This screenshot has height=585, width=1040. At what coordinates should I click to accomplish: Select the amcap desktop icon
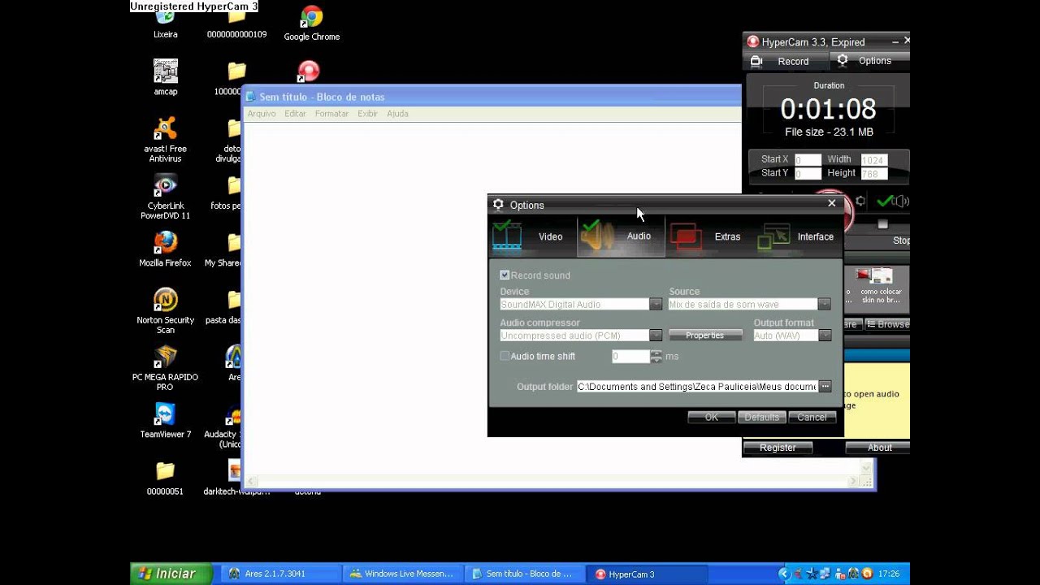click(166, 77)
